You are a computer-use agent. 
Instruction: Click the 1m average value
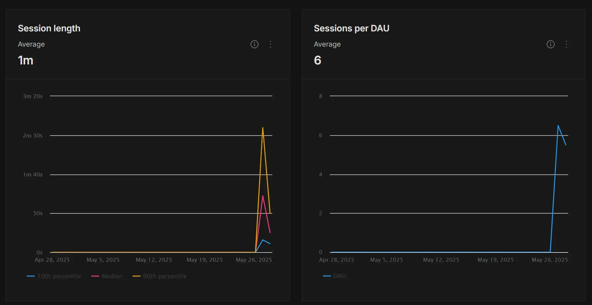click(x=25, y=60)
